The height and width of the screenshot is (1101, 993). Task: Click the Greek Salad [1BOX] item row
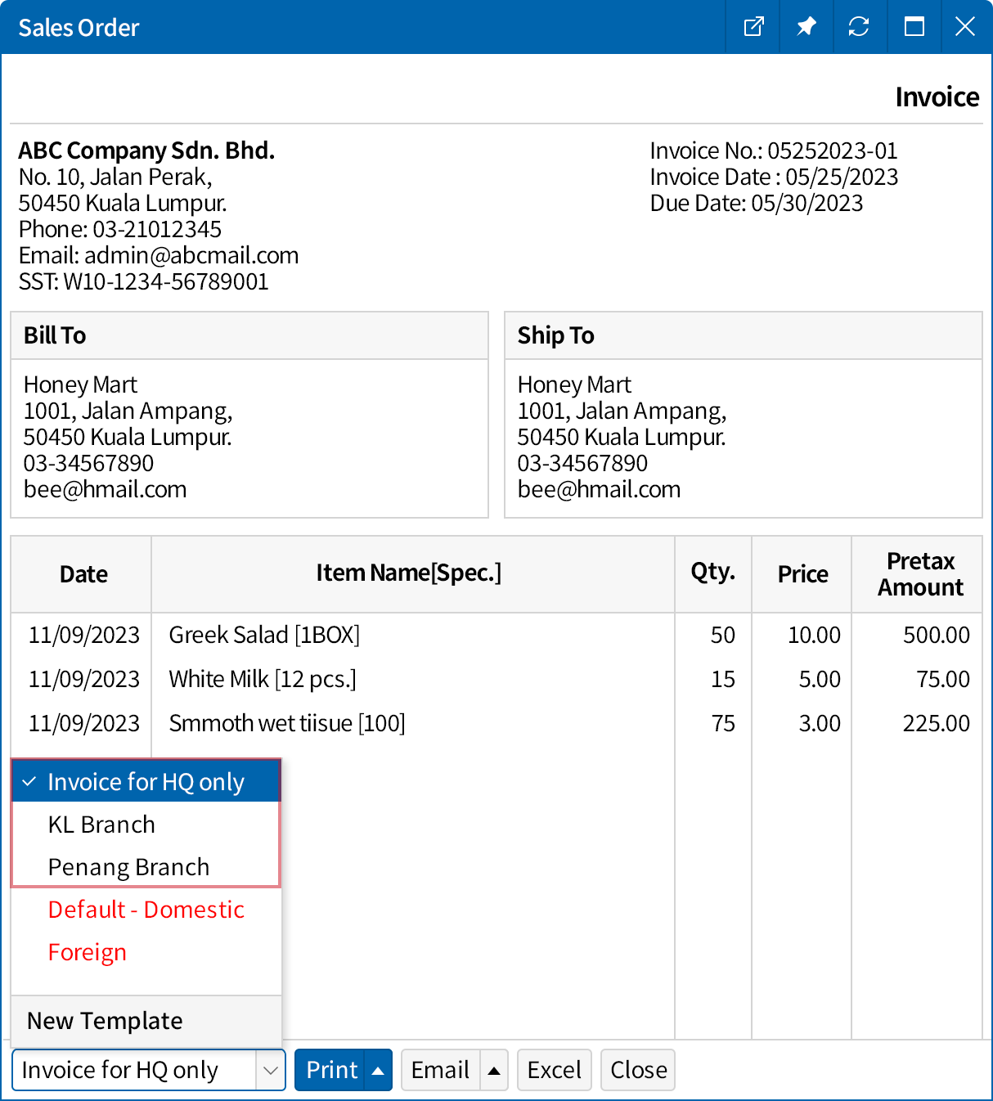[264, 635]
